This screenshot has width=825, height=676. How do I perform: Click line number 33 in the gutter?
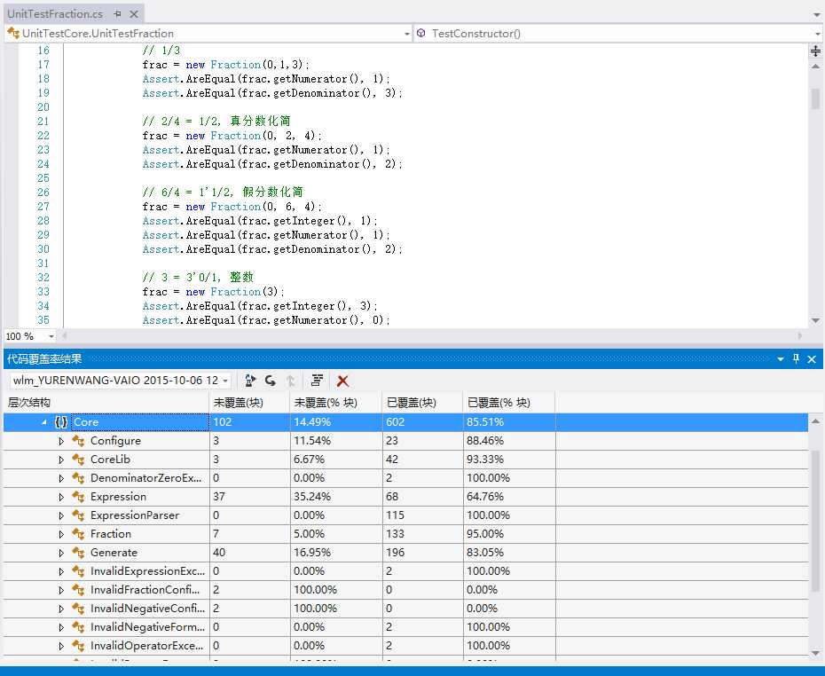pos(43,292)
